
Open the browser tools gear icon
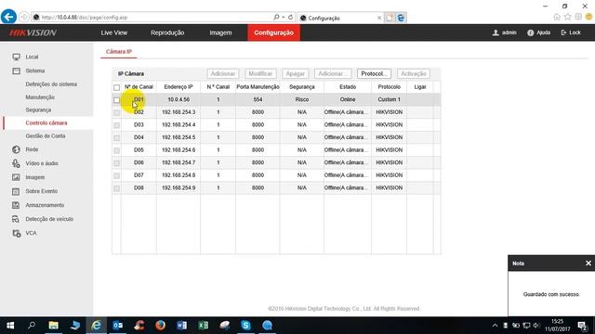coord(578,17)
